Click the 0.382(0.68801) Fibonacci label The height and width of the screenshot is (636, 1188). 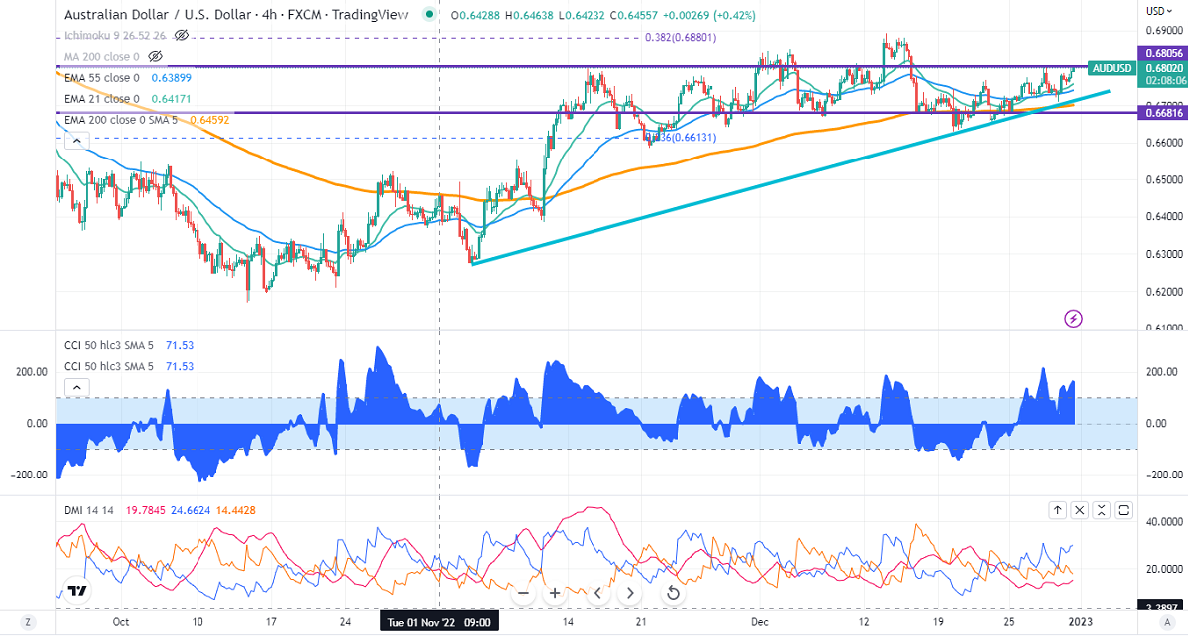point(680,37)
